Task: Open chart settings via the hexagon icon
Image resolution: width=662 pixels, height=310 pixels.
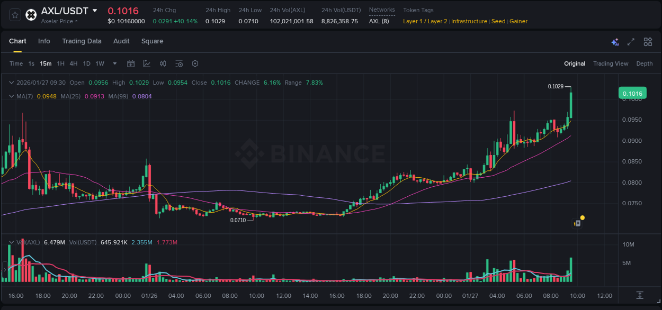Action: click(195, 63)
